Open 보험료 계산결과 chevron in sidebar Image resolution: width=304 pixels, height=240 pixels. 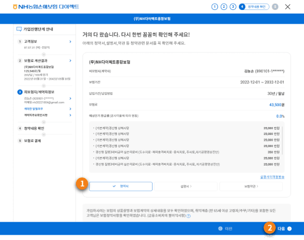click(70, 60)
